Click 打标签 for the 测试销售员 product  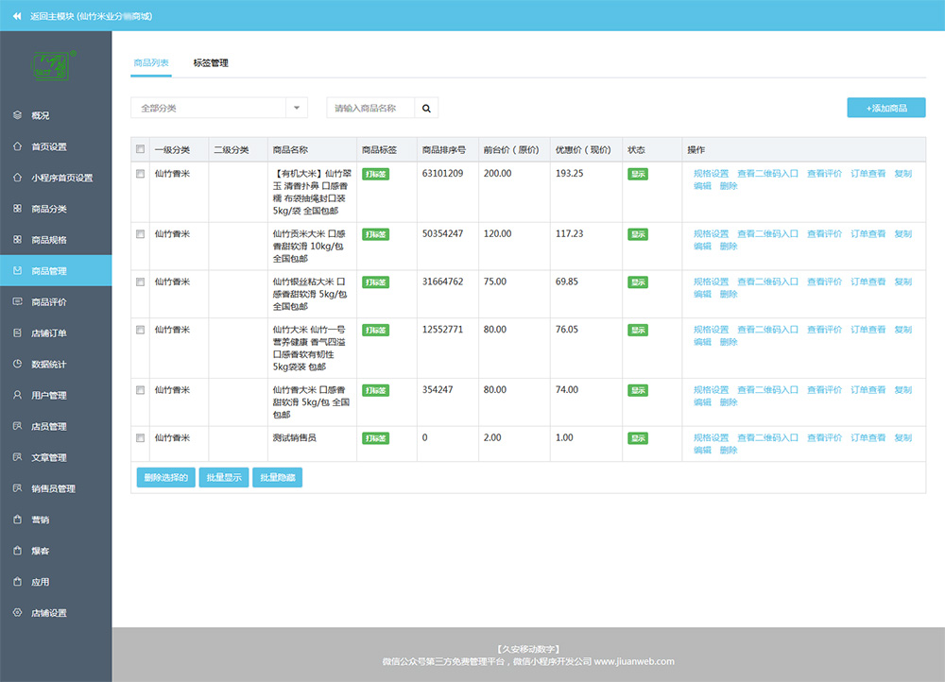click(375, 438)
